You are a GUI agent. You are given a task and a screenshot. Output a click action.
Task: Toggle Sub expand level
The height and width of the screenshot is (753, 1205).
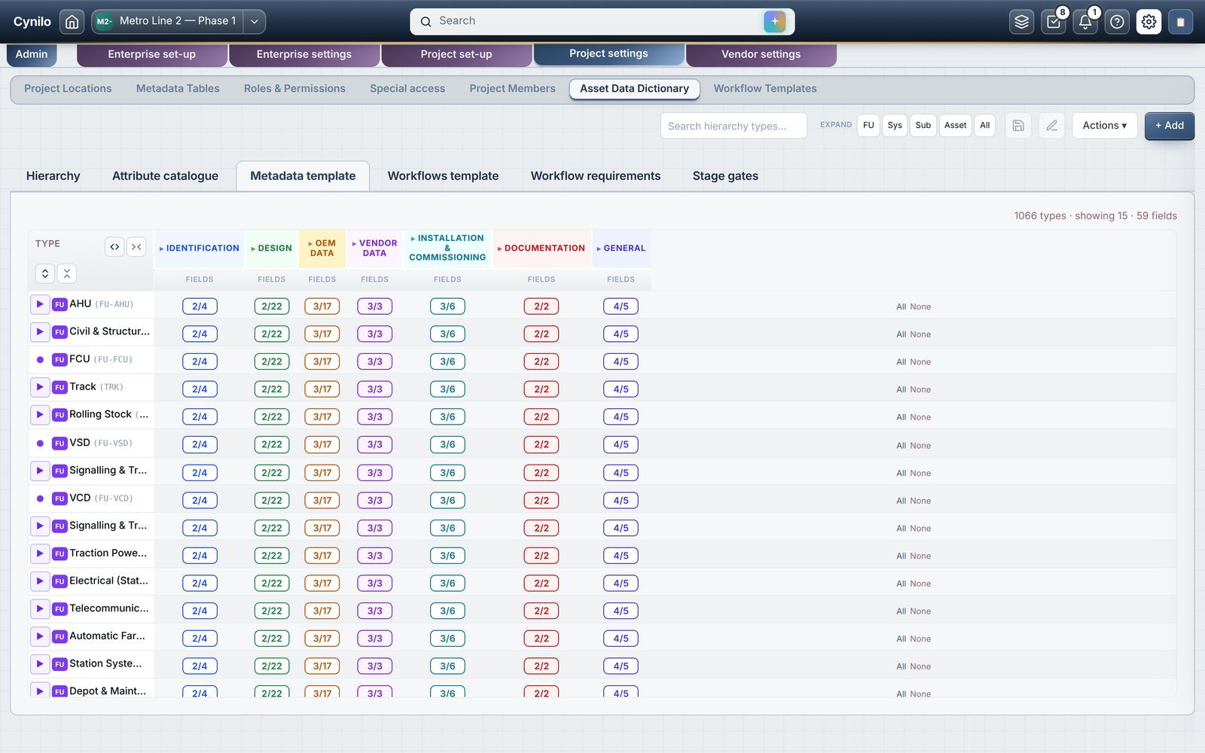click(x=923, y=126)
